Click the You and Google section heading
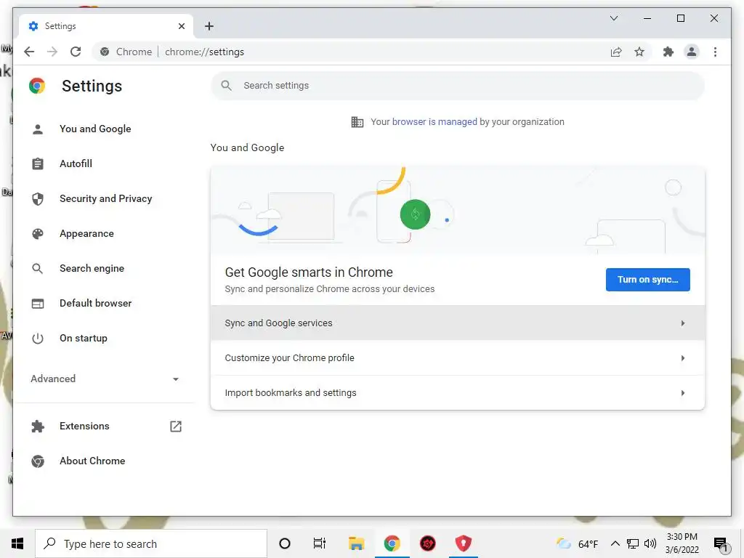 click(247, 147)
